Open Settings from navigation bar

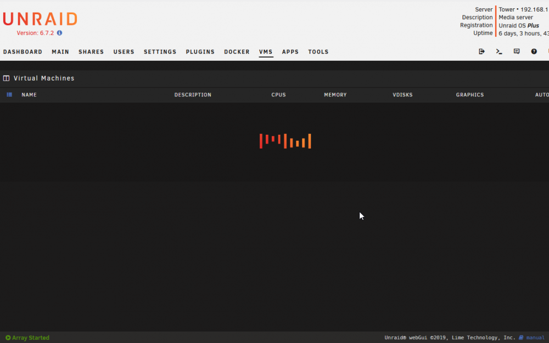(160, 52)
